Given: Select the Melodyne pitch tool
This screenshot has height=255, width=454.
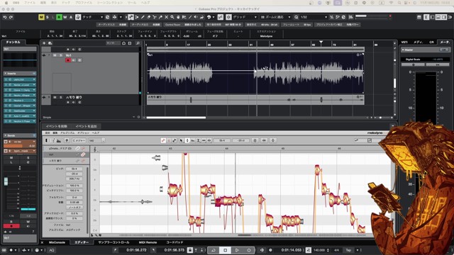Looking at the screenshot, I should point(187,140).
